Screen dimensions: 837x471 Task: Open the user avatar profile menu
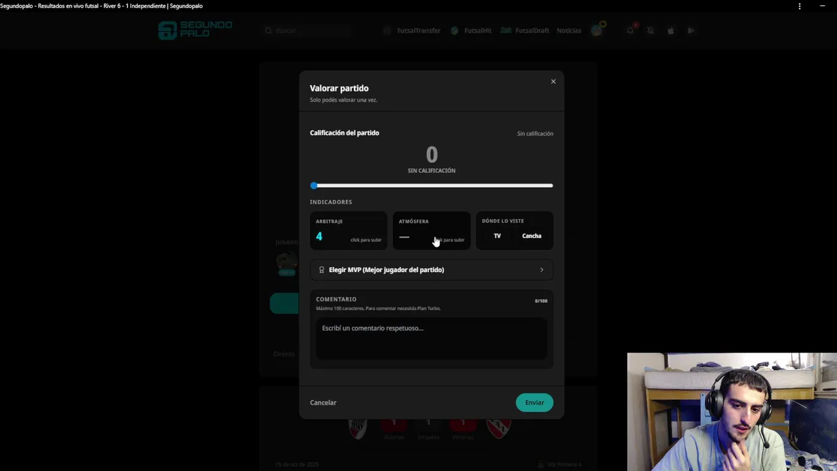597,30
